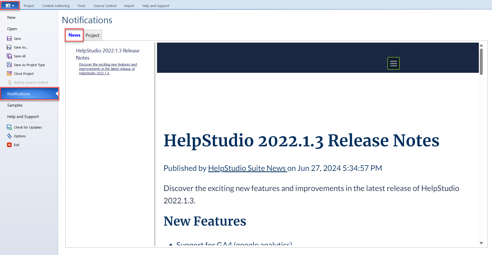Viewport: 492px width, 255px height.
Task: Select Samples in the backstage menu
Action: pos(29,105)
